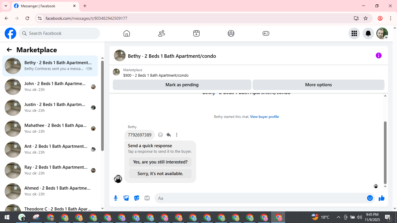Attach a photo with the image icon
397x223 pixels.
click(x=126, y=198)
